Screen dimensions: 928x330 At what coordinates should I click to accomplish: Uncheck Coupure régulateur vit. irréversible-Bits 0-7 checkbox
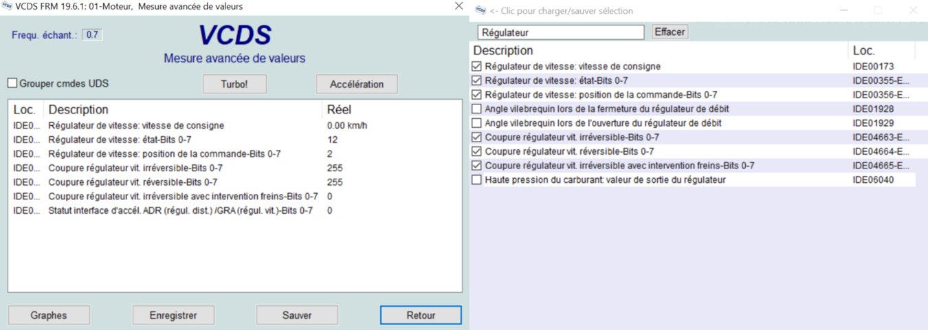477,137
